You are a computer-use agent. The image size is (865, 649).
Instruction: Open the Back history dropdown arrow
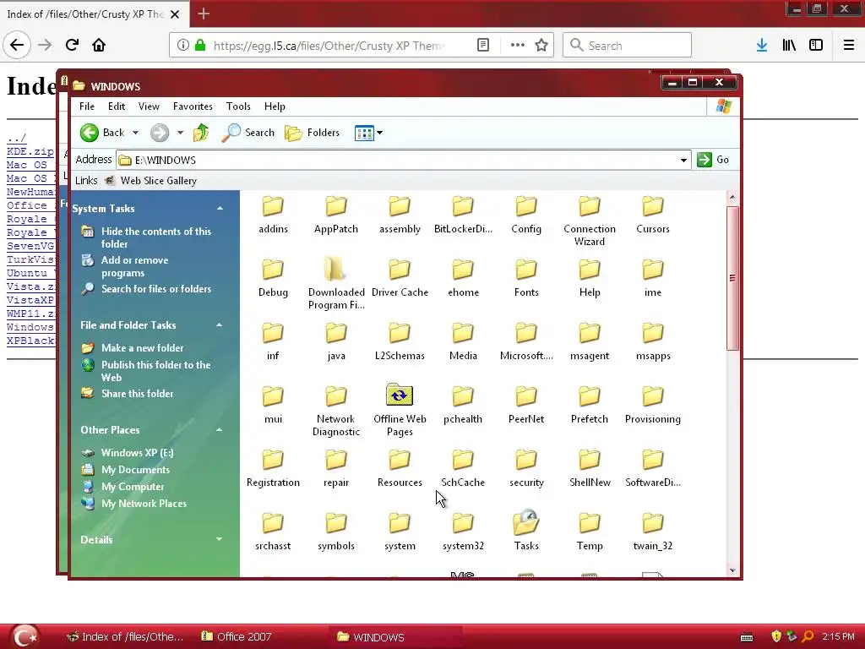click(135, 133)
